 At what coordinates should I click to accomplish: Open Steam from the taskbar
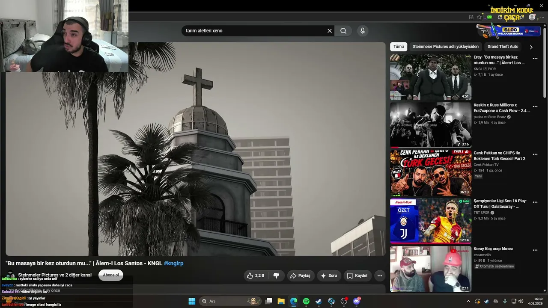319,301
